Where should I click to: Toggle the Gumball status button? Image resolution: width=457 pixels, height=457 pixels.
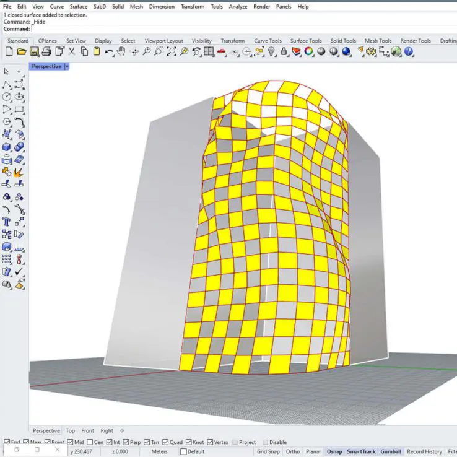(x=390, y=451)
